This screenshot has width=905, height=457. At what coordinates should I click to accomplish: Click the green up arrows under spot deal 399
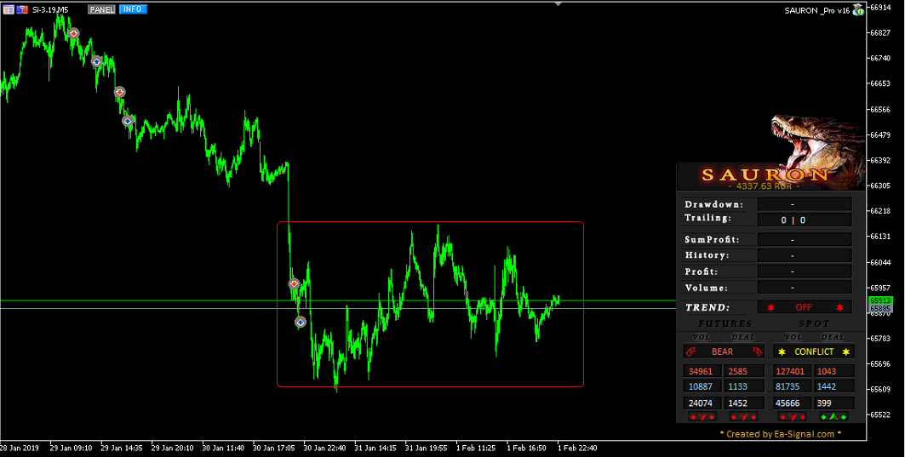point(834,417)
